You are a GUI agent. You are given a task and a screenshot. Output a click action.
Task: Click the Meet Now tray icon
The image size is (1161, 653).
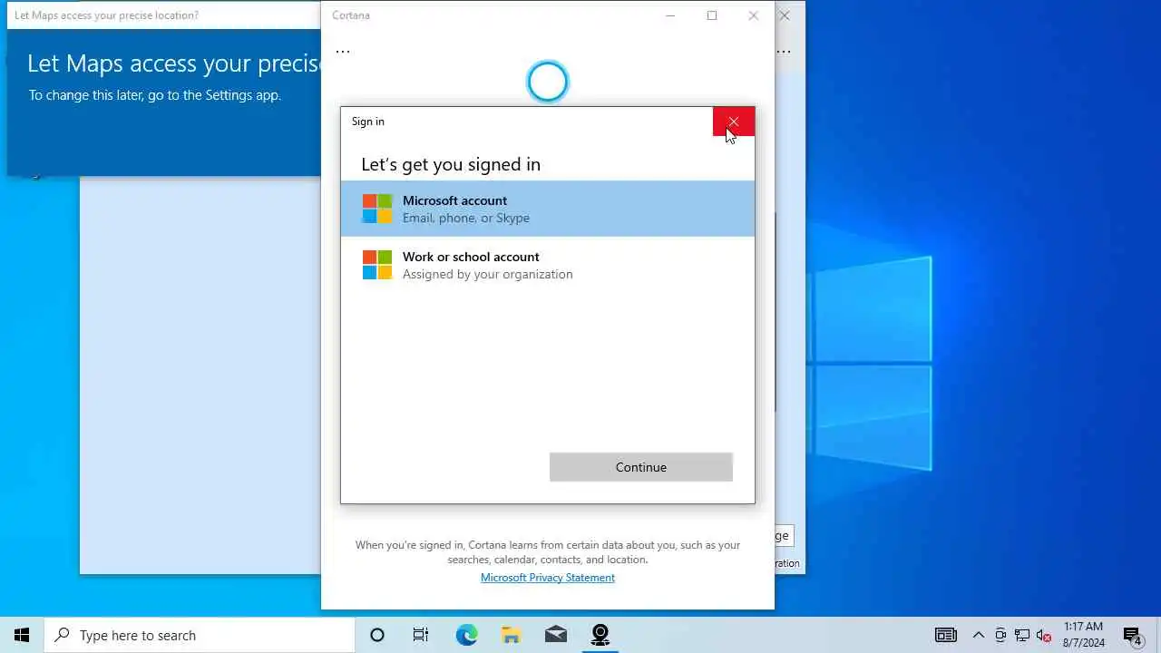click(x=1000, y=635)
